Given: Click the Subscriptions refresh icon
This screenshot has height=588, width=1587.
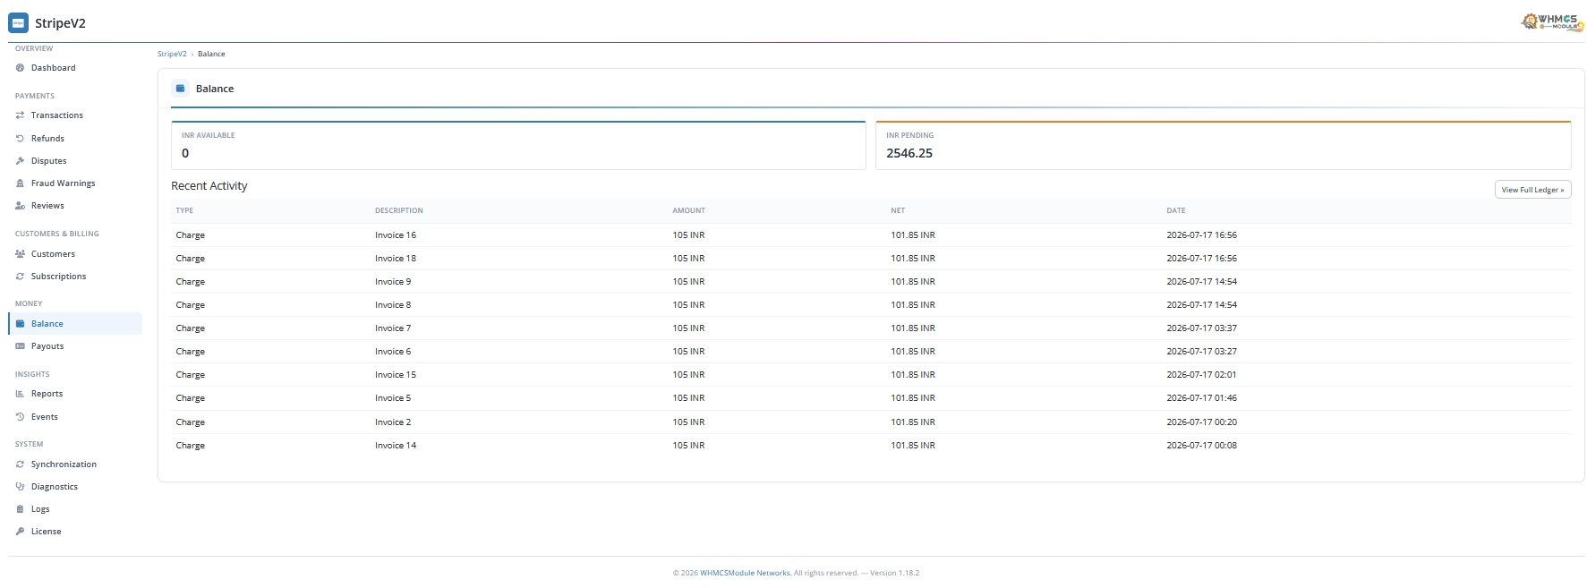Looking at the screenshot, I should (x=20, y=277).
